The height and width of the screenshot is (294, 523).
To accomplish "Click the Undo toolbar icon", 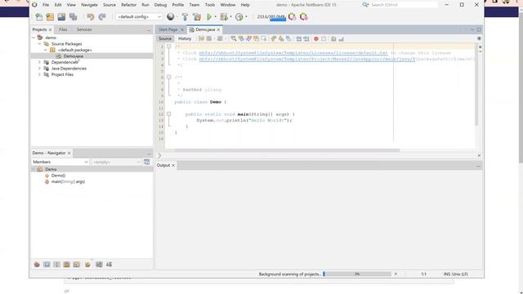I will [91, 16].
